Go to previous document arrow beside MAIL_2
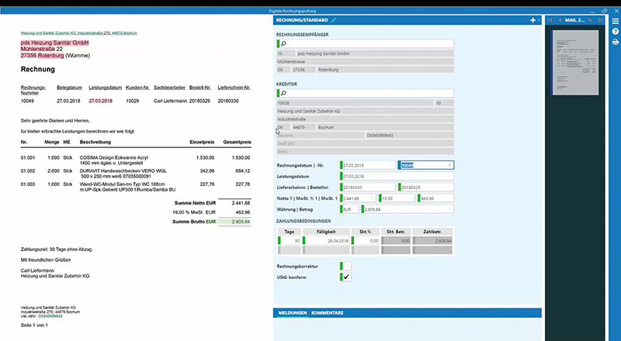 click(x=560, y=20)
